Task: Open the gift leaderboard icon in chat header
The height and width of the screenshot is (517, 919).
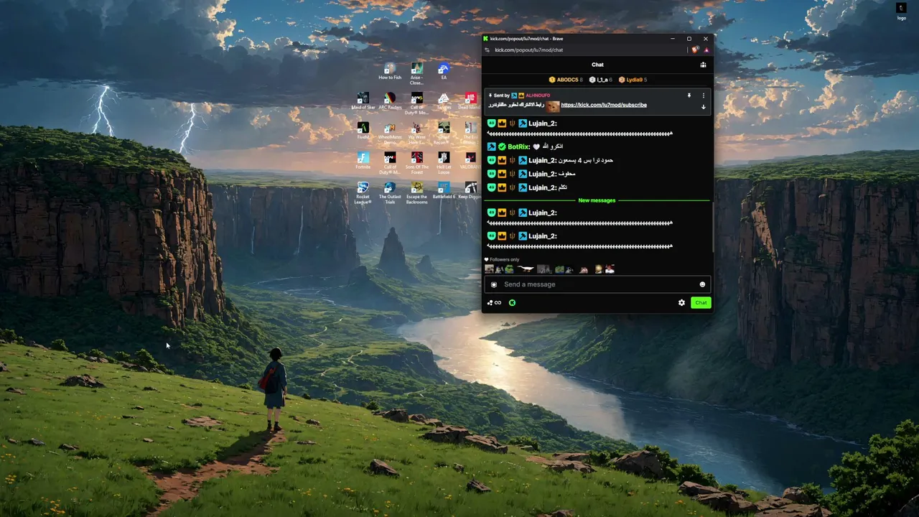Action: coord(703,65)
